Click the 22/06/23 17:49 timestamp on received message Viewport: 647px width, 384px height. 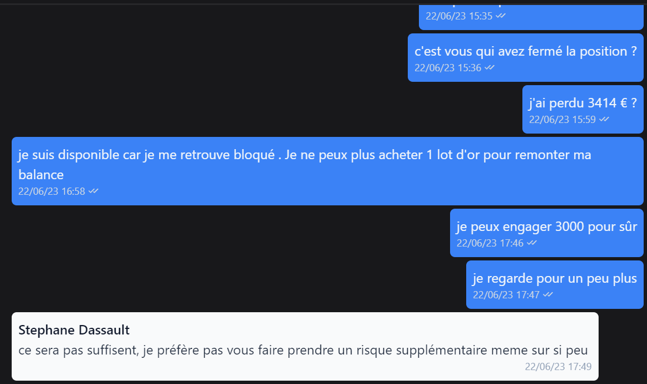coord(558,367)
